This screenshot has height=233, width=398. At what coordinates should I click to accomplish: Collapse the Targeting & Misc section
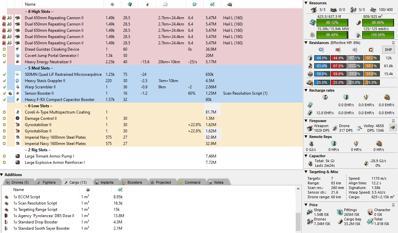[306, 172]
